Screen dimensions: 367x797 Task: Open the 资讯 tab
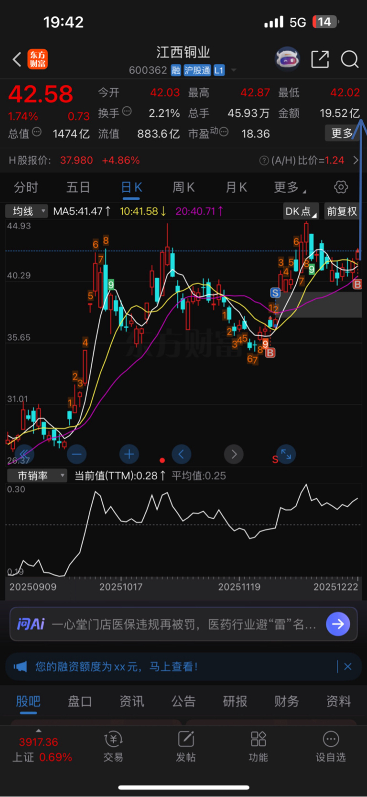[131, 702]
